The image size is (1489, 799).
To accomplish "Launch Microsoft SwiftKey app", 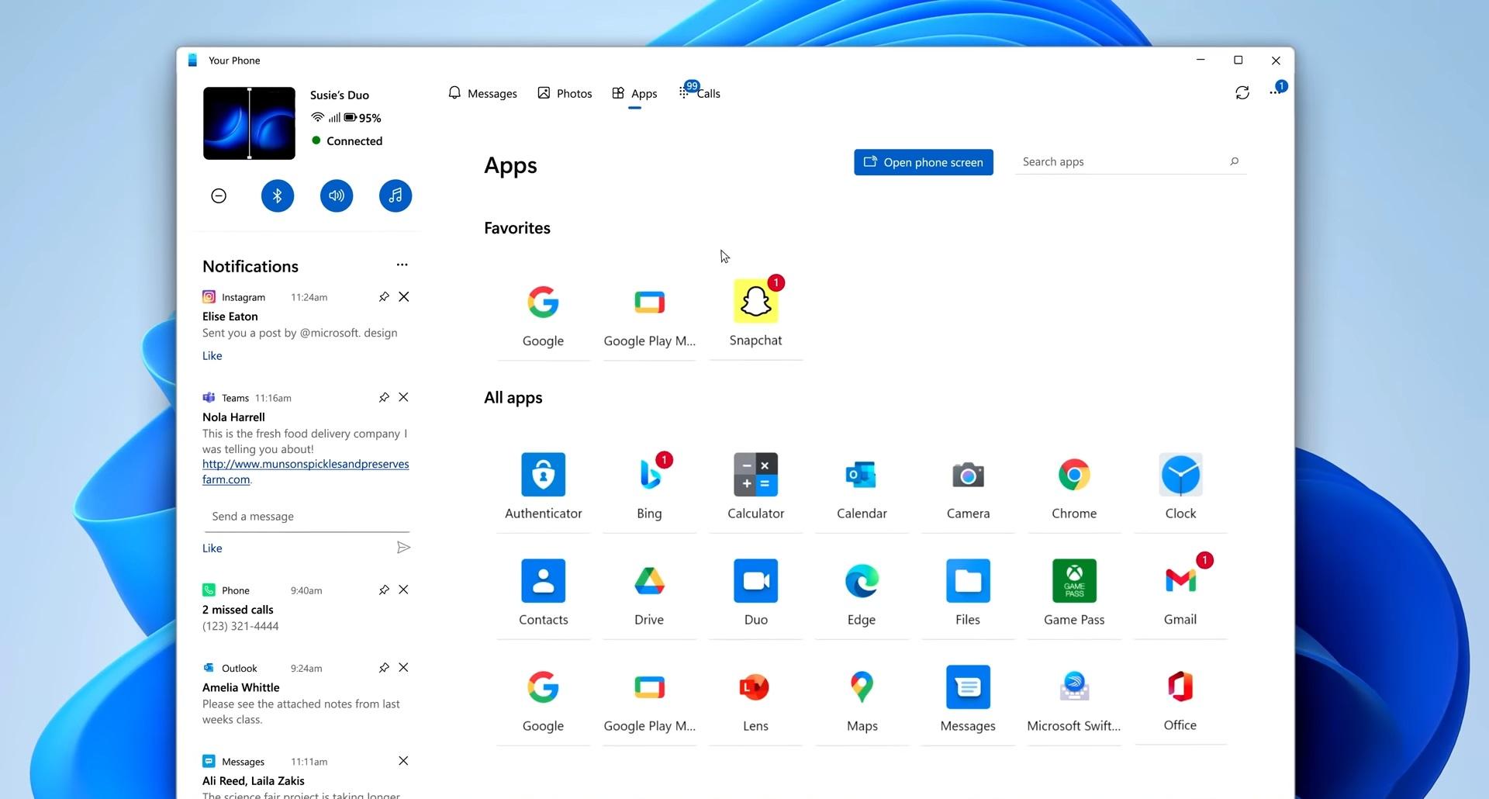I will (x=1074, y=699).
